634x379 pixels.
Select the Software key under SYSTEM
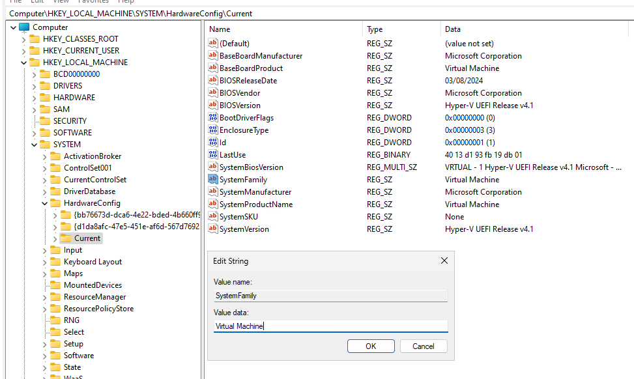tap(79, 355)
